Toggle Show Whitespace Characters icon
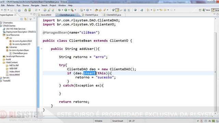The image size is (219, 123). click(129, 10)
